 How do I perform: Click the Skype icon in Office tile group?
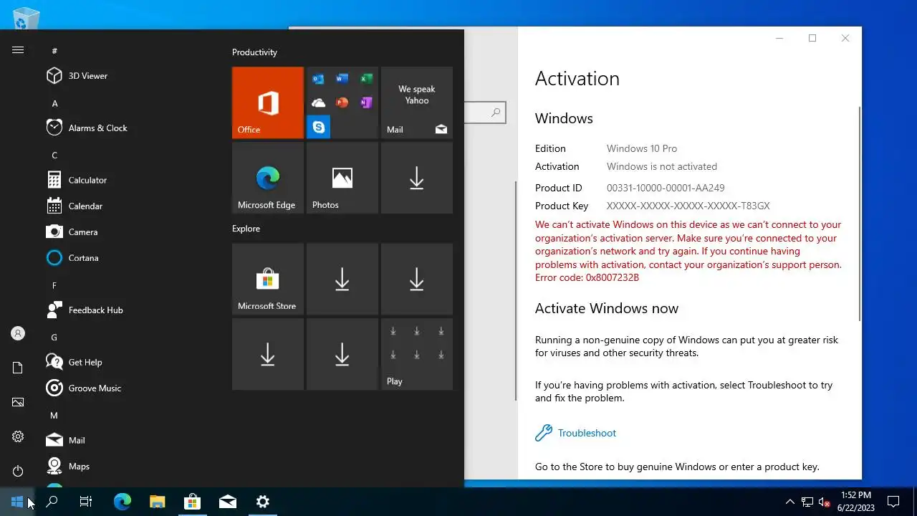[319, 127]
